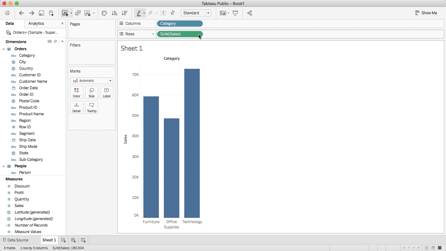
Task: Click the New Worksheet tab icon
Action: coord(63,240)
